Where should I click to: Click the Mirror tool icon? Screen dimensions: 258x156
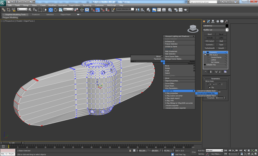click(137, 10)
